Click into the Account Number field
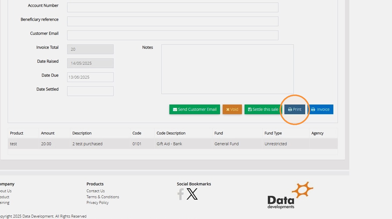This screenshot has width=392, height=219. click(173, 7)
